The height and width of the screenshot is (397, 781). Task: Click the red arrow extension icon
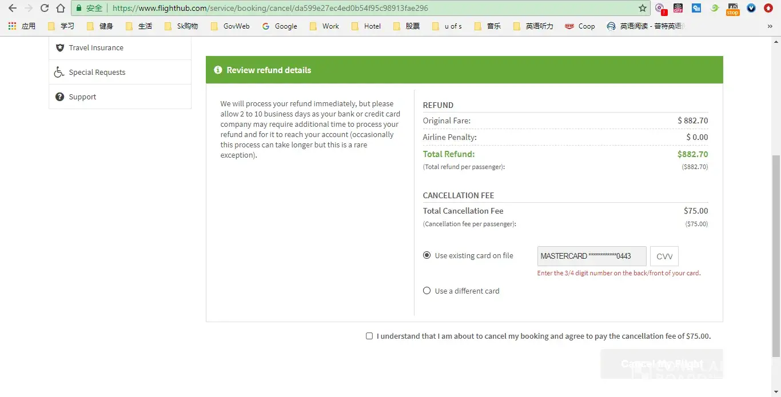(x=768, y=8)
